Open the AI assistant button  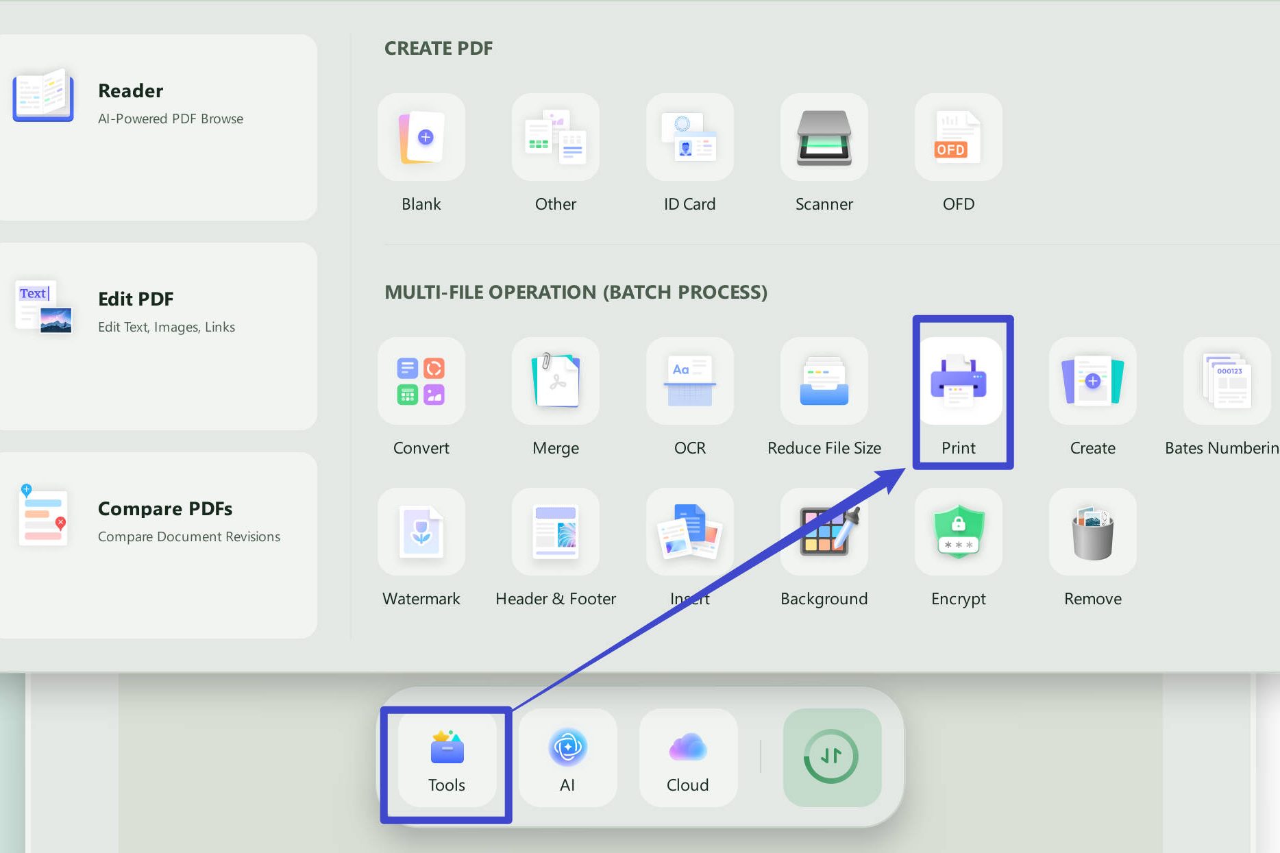click(567, 758)
